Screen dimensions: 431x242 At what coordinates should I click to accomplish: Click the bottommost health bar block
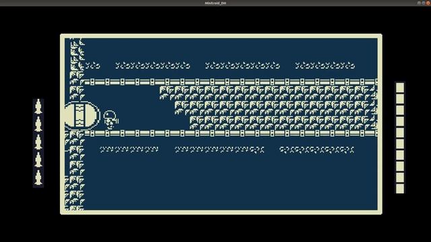400,189
